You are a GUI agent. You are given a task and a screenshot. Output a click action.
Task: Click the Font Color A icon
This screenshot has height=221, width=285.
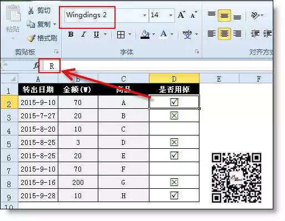(164, 34)
